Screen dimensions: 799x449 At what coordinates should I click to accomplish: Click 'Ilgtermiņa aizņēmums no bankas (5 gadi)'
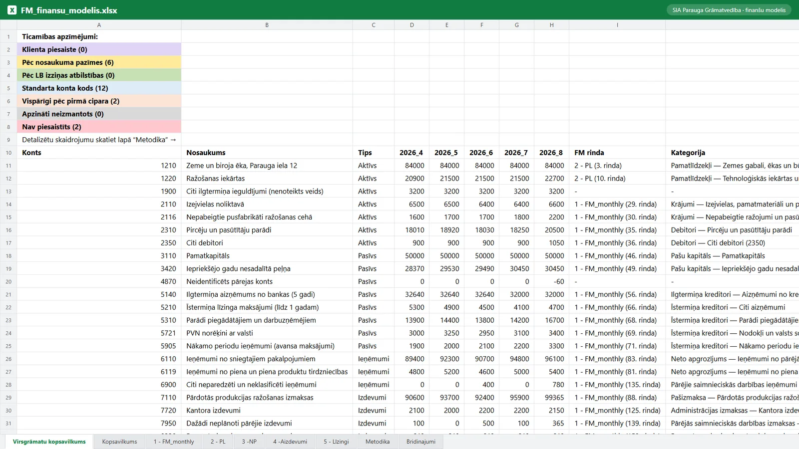click(x=267, y=294)
